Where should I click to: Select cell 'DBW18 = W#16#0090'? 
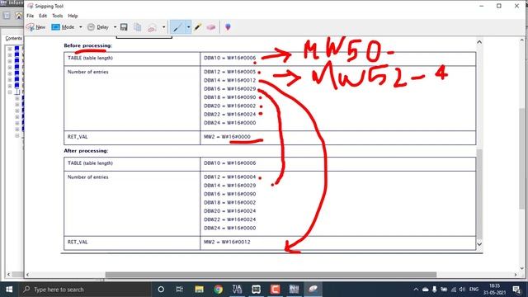click(x=229, y=97)
